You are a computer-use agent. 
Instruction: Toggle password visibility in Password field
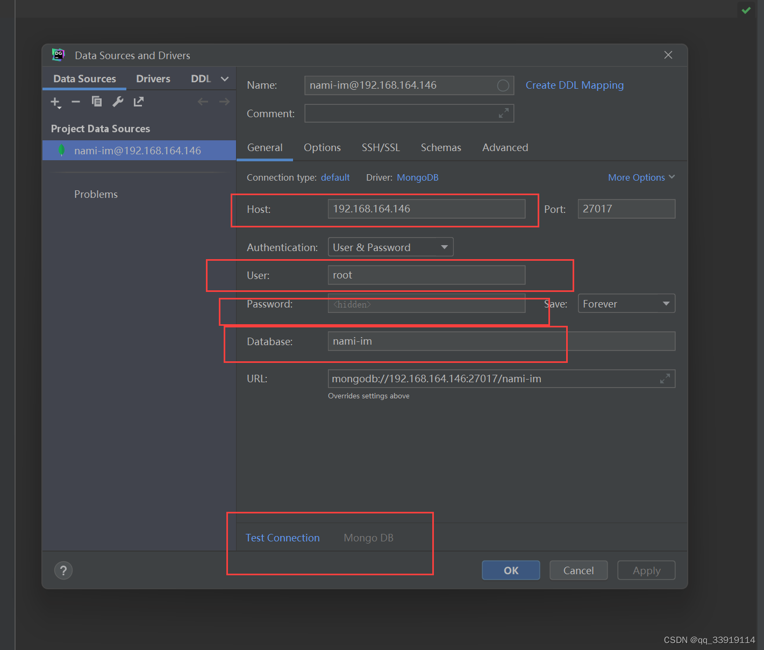pyautogui.click(x=515, y=304)
